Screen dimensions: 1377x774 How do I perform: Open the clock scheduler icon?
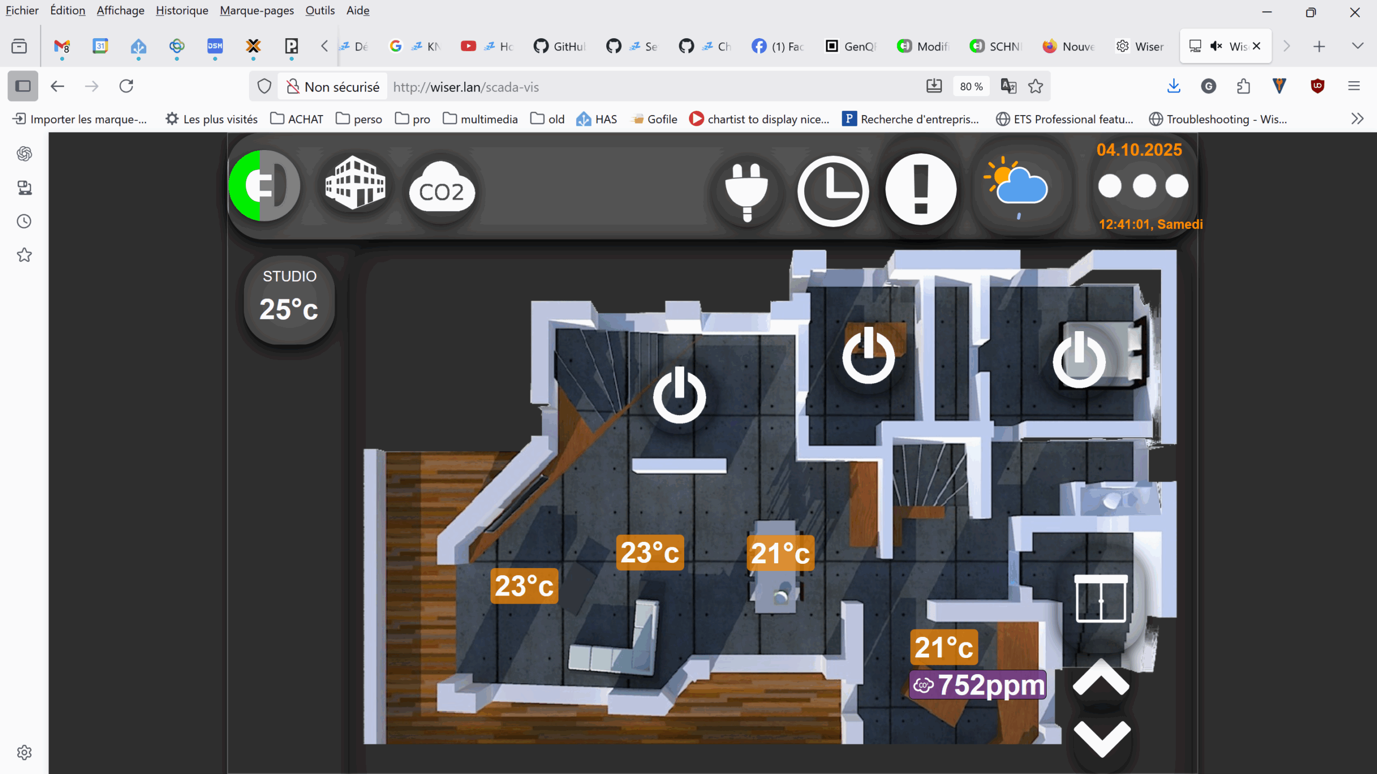point(833,191)
